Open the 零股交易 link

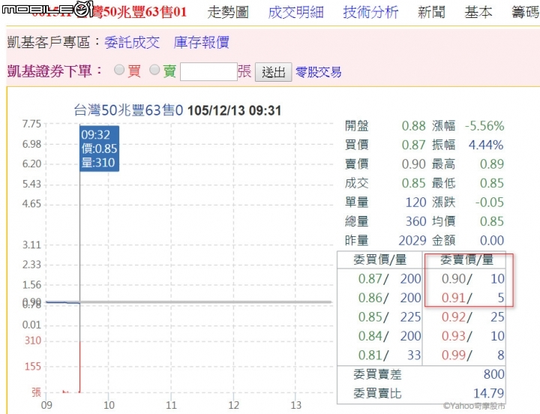click(x=318, y=72)
